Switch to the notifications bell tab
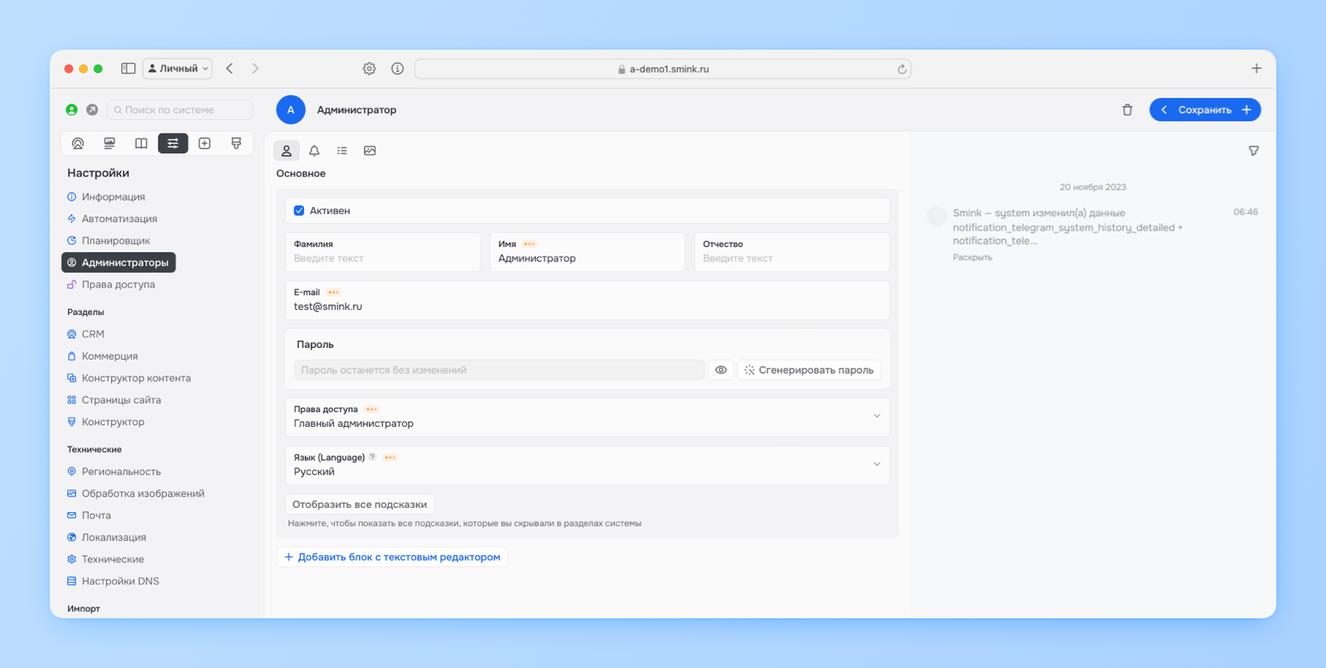 314,151
